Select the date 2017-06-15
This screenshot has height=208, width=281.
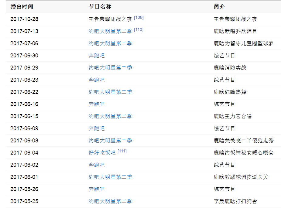[x=24, y=116]
